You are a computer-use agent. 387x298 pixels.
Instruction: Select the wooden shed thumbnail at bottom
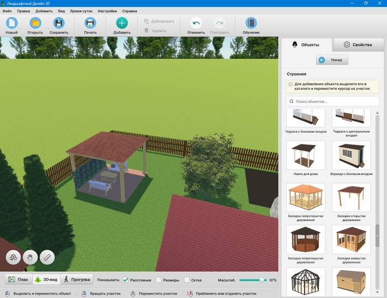[351, 281]
